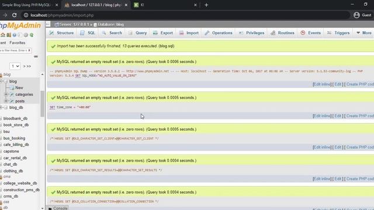Open the book_store_db database
The image size is (374, 210).
click(16, 125)
